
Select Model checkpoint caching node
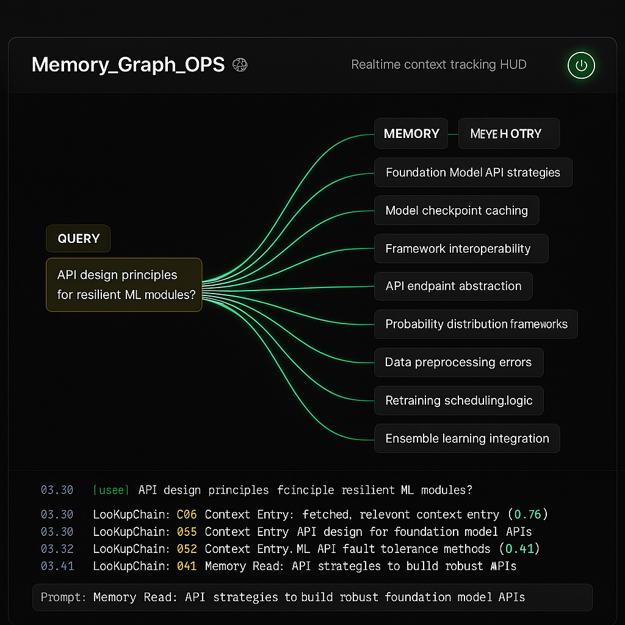457,210
